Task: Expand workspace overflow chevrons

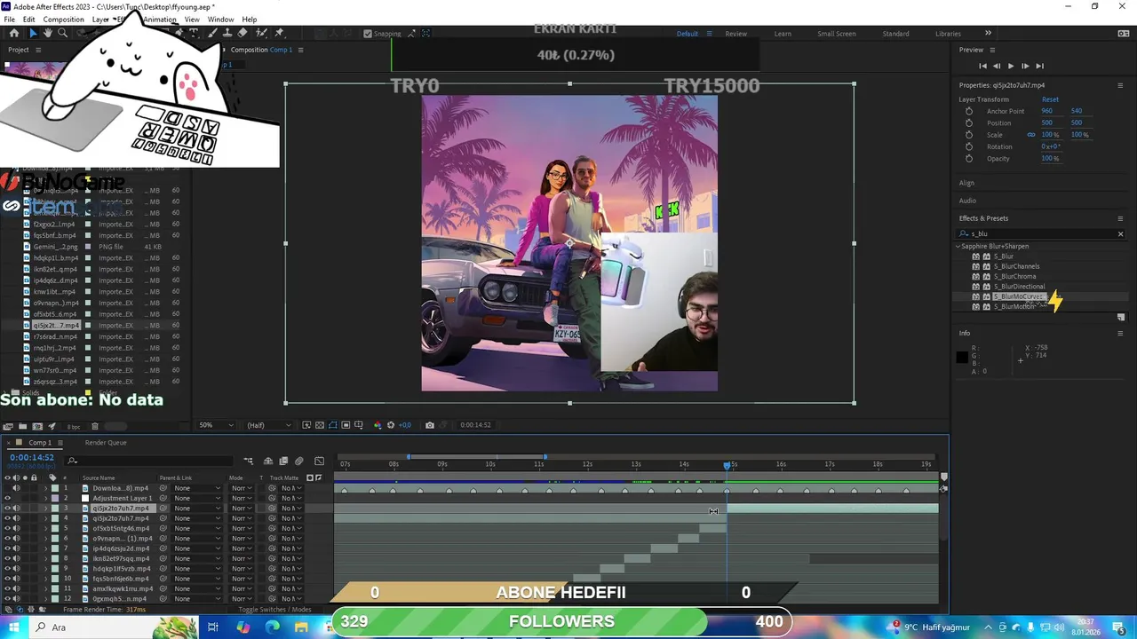Action: pos(988,34)
